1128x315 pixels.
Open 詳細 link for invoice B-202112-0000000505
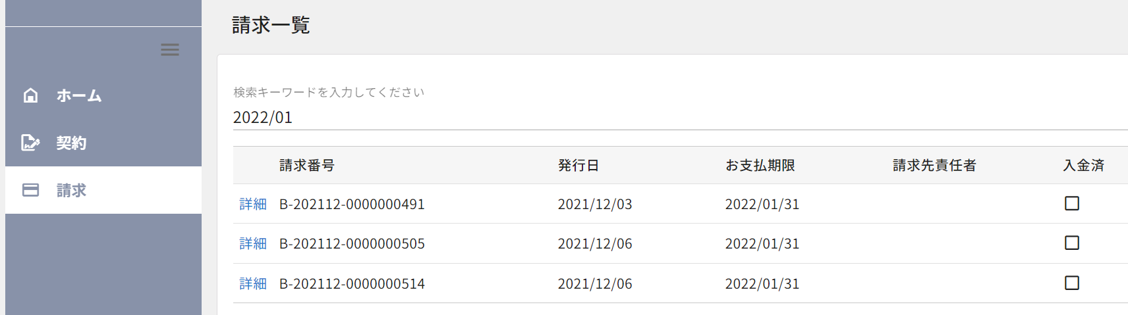[x=252, y=244]
